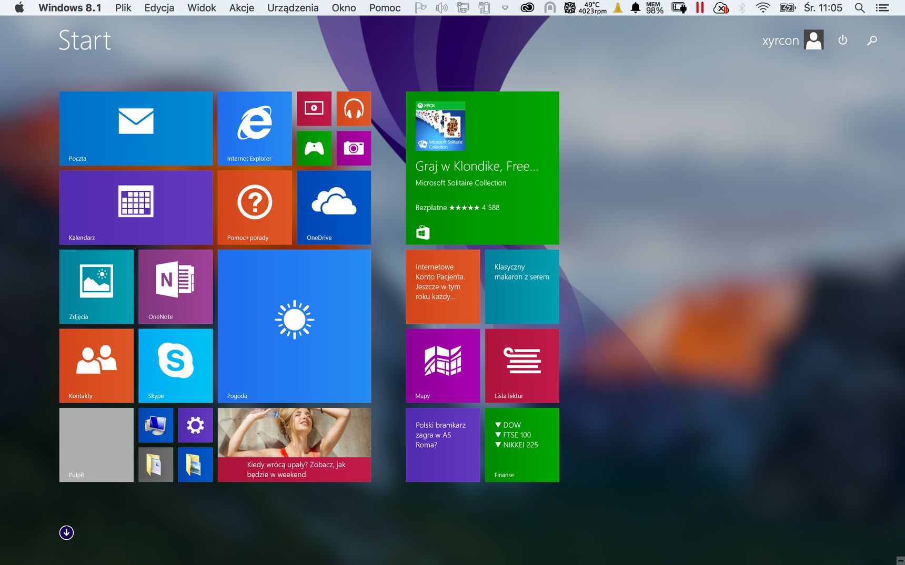The image size is (905, 565).
Task: Open the Games tile with controller icon
Action: tap(314, 148)
